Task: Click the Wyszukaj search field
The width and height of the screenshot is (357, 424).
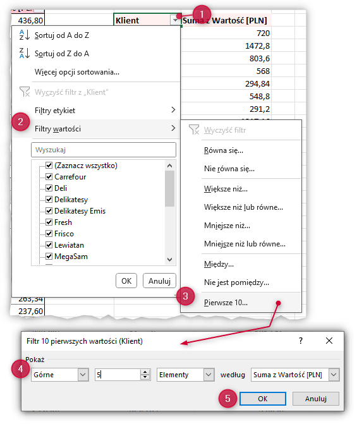Action: click(104, 150)
